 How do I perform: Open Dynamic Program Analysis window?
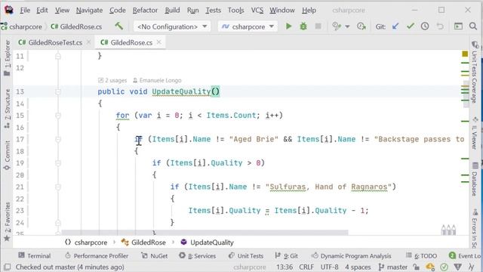(x=351, y=255)
